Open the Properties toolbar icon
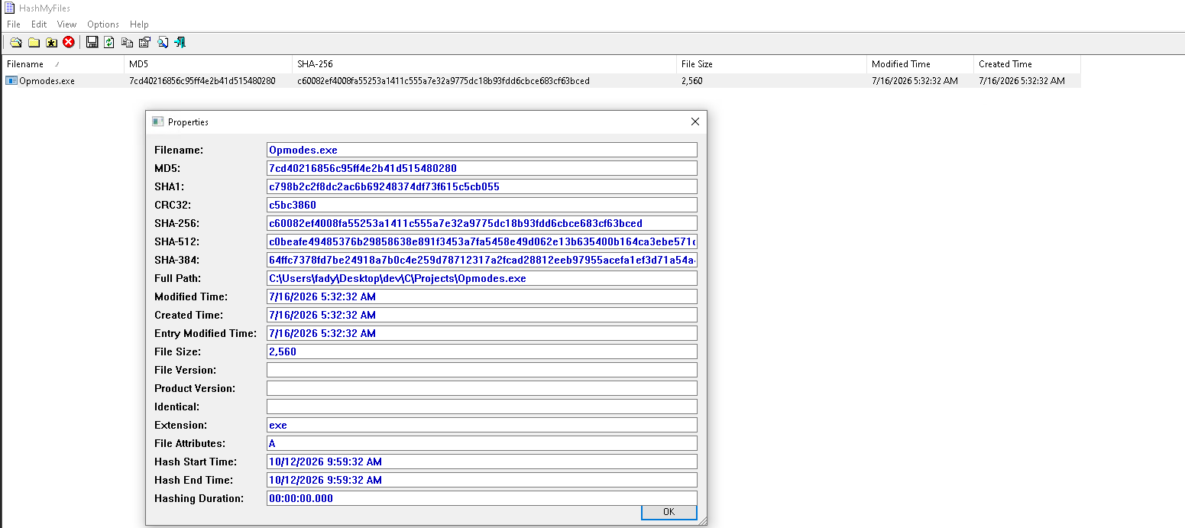Screen dimensions: 1185x528 coord(144,42)
